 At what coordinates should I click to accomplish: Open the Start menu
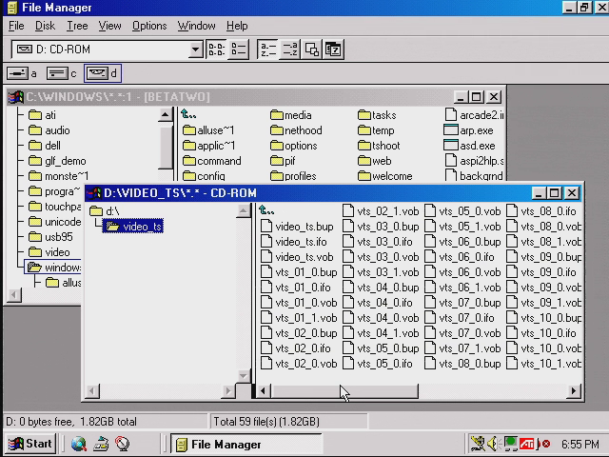click(x=31, y=444)
